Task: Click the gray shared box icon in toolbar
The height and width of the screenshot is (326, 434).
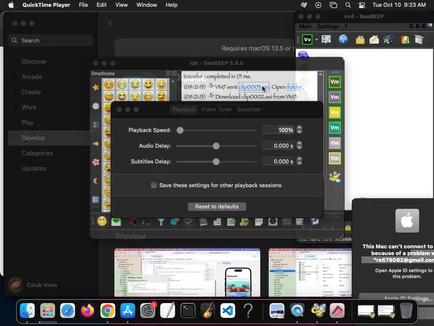Action: click(x=419, y=39)
